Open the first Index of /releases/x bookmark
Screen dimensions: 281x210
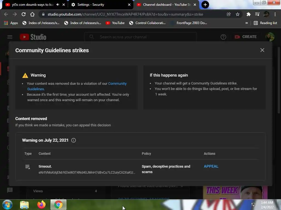click(41, 23)
